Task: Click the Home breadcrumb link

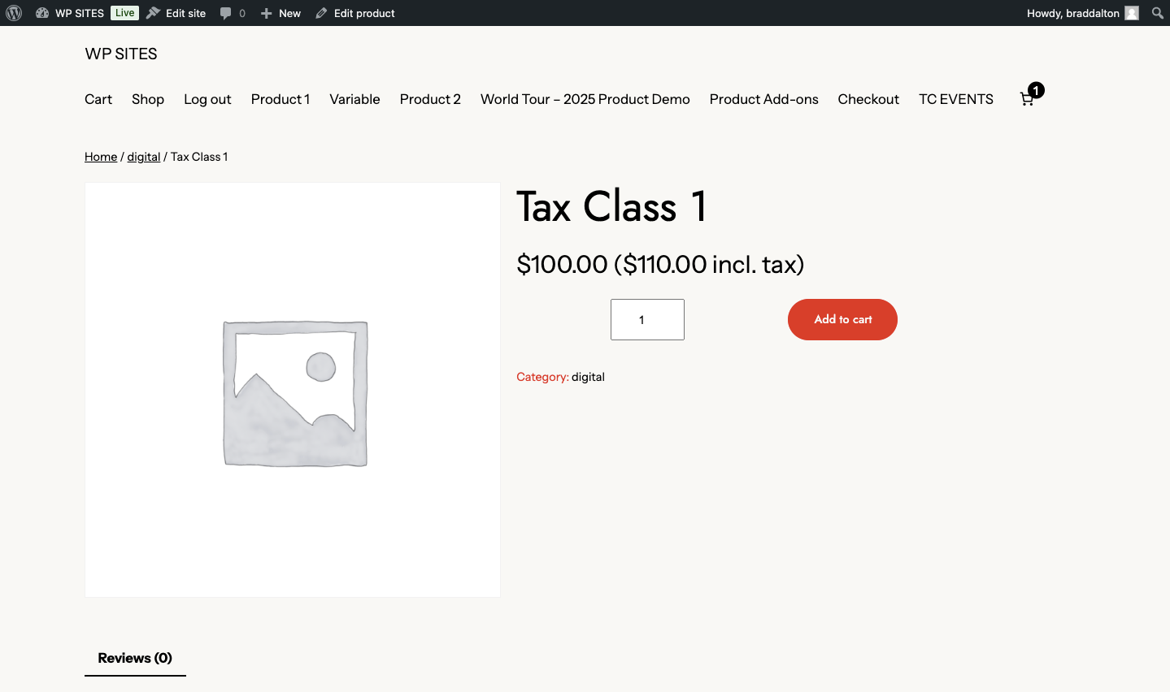Action: click(x=101, y=157)
